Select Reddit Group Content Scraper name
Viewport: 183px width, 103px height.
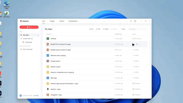point(61,50)
